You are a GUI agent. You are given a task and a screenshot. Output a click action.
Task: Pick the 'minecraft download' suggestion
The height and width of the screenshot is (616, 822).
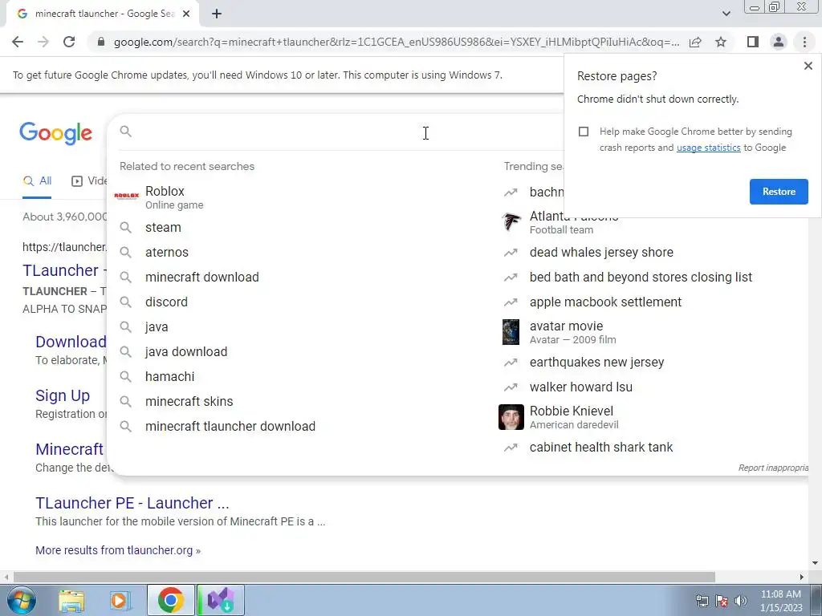304,277
